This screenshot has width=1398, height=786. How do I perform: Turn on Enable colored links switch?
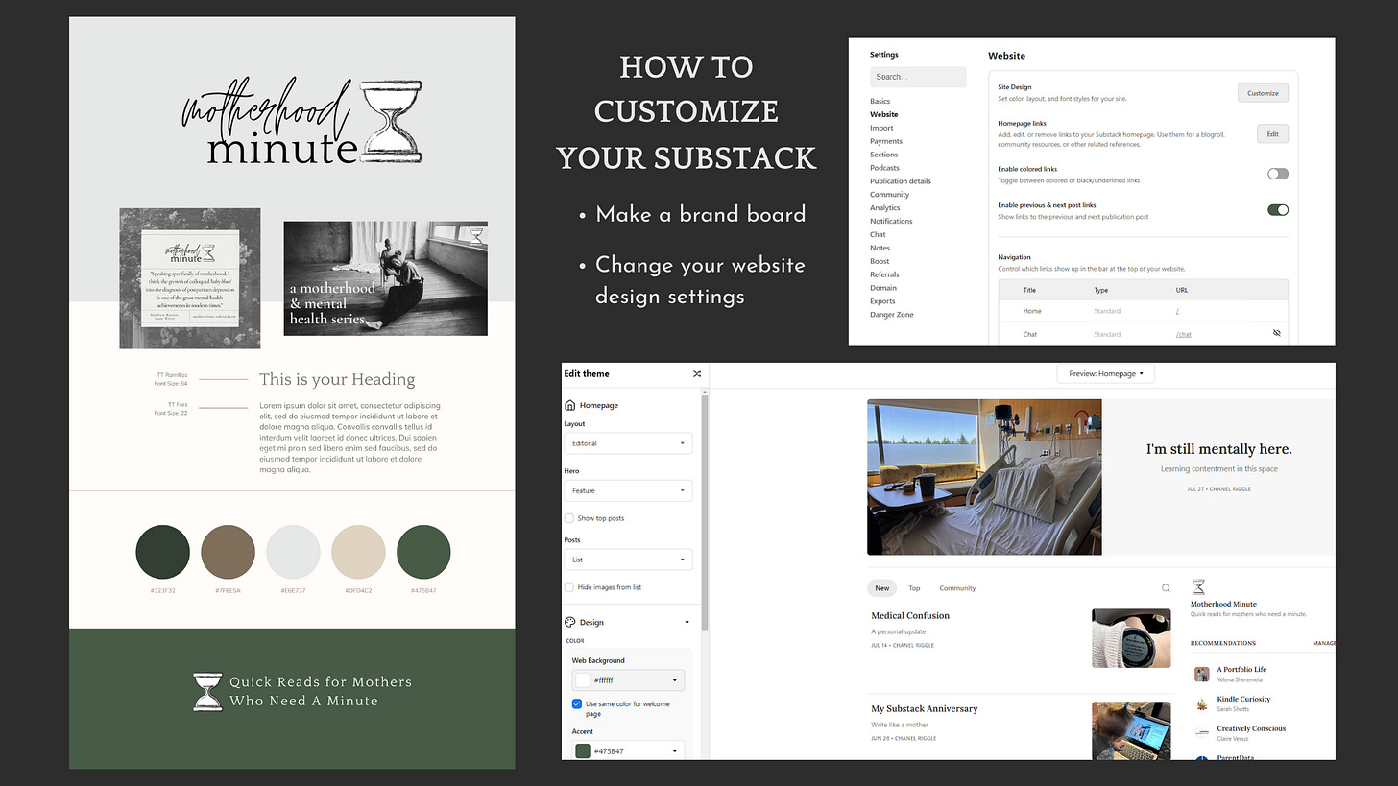[1277, 174]
